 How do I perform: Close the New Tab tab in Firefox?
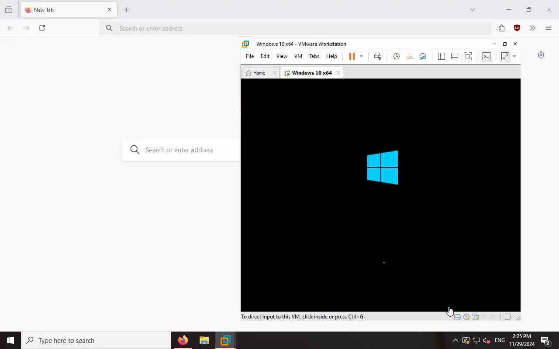110,10
